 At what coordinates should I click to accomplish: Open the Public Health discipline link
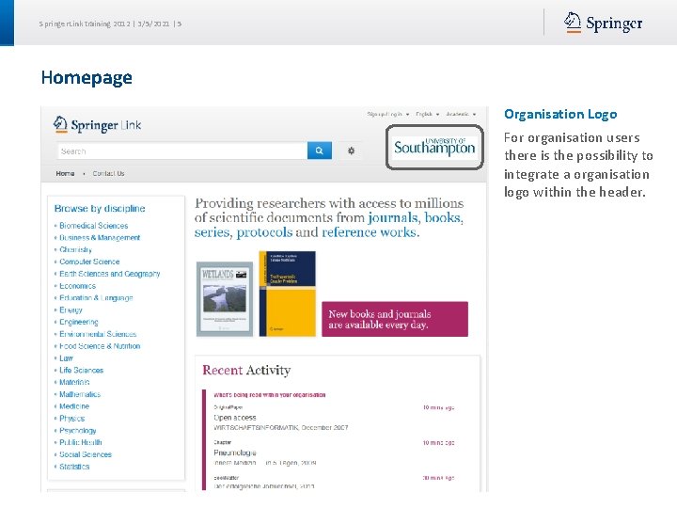(x=81, y=442)
